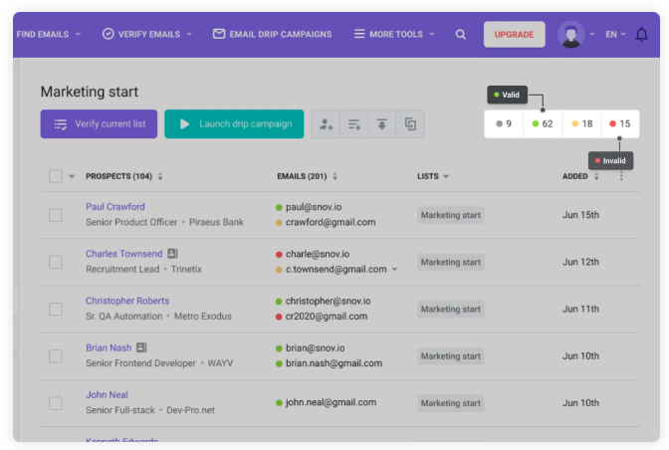The image size is (669, 450).
Task: Click the Upgrade button
Action: click(514, 34)
